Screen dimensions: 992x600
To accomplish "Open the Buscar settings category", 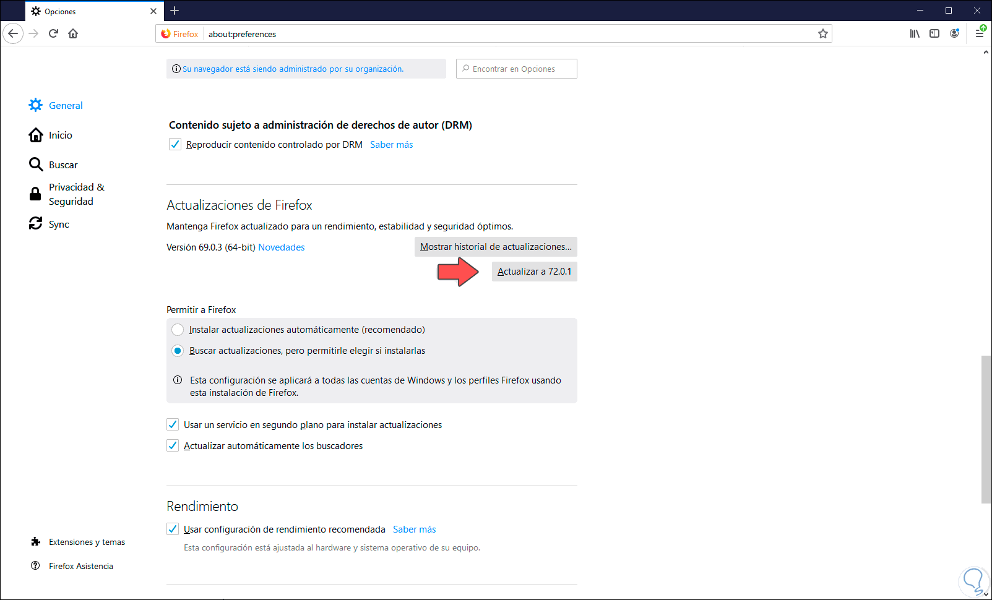I will (53, 165).
